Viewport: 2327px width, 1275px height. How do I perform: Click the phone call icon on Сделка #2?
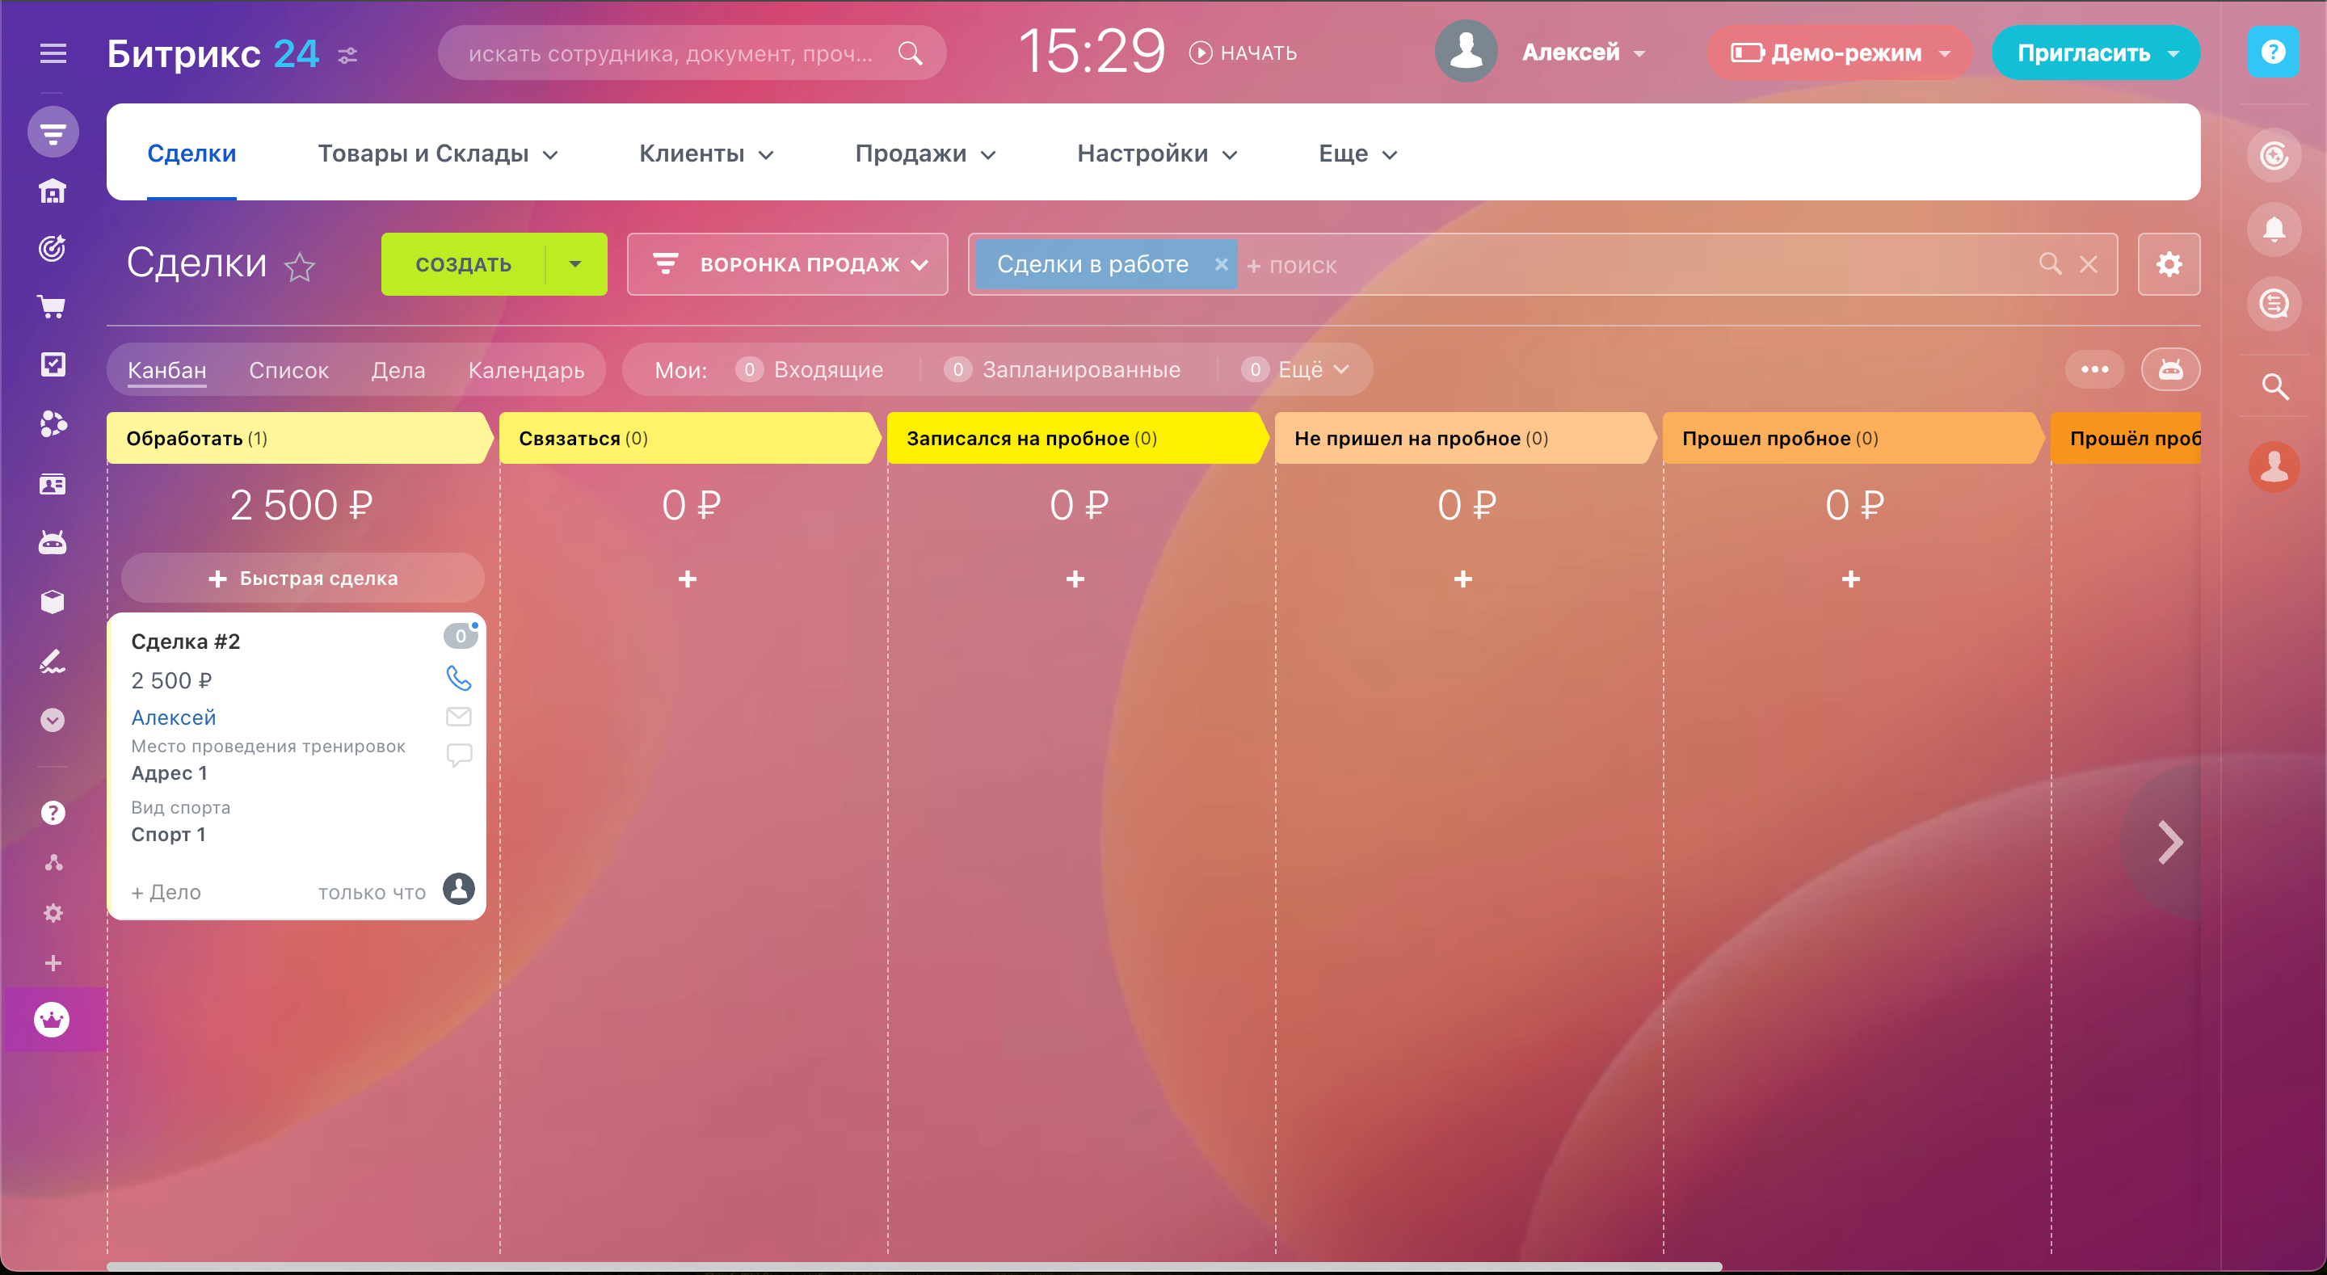tap(459, 678)
